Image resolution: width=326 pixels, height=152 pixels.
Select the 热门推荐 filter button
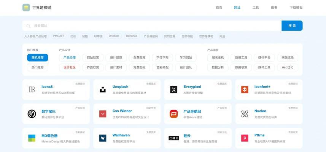[38, 67]
